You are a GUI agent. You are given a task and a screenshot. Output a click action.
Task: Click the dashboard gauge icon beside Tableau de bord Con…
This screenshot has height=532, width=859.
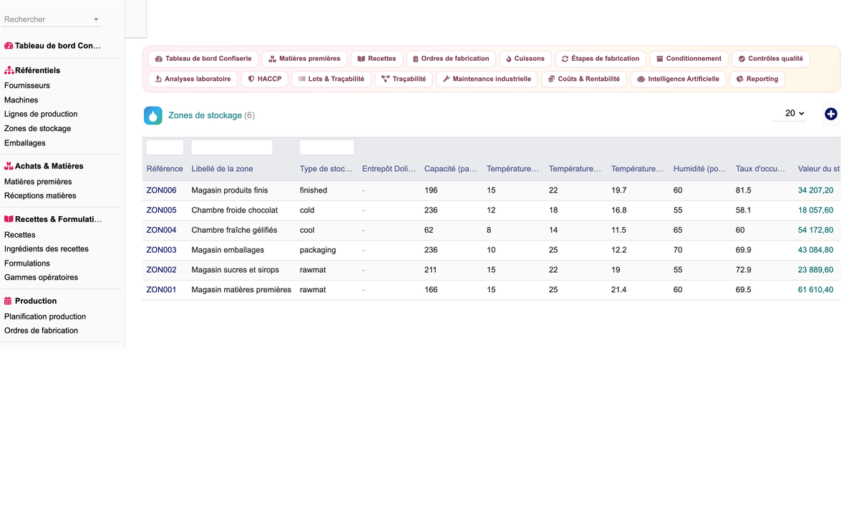point(9,46)
